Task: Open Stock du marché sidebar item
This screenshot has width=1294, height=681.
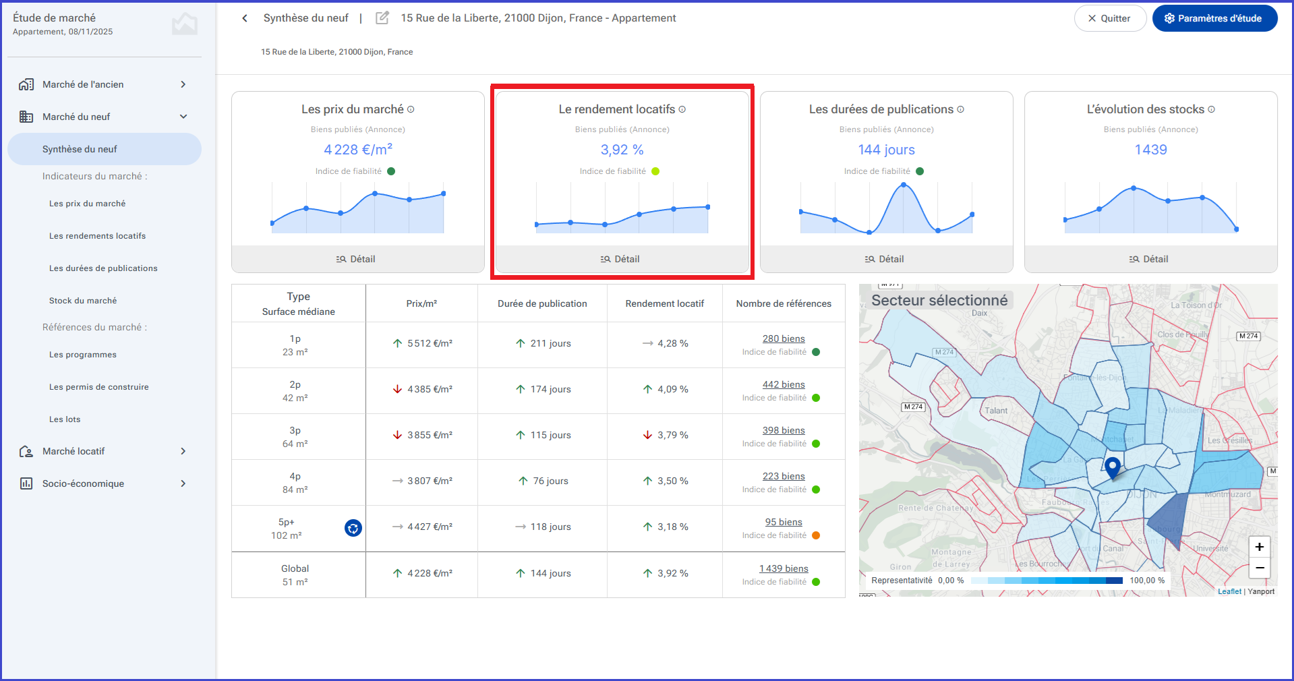Action: [83, 301]
